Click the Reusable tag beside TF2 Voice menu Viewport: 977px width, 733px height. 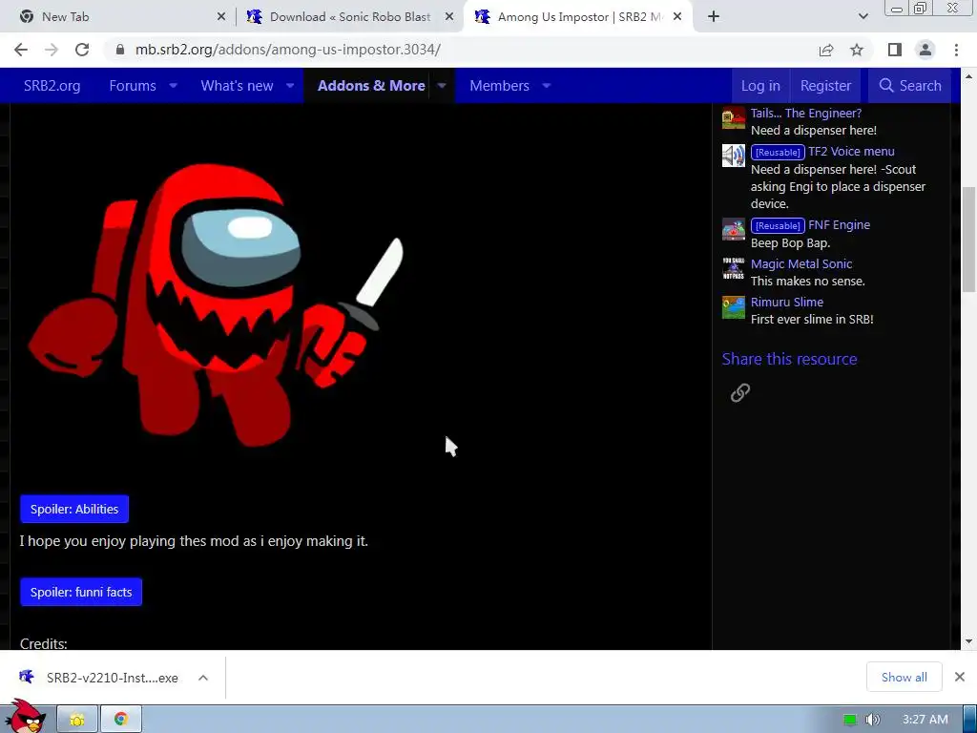(778, 152)
